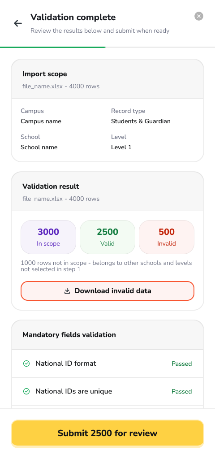Click the Campus name value

point(41,121)
